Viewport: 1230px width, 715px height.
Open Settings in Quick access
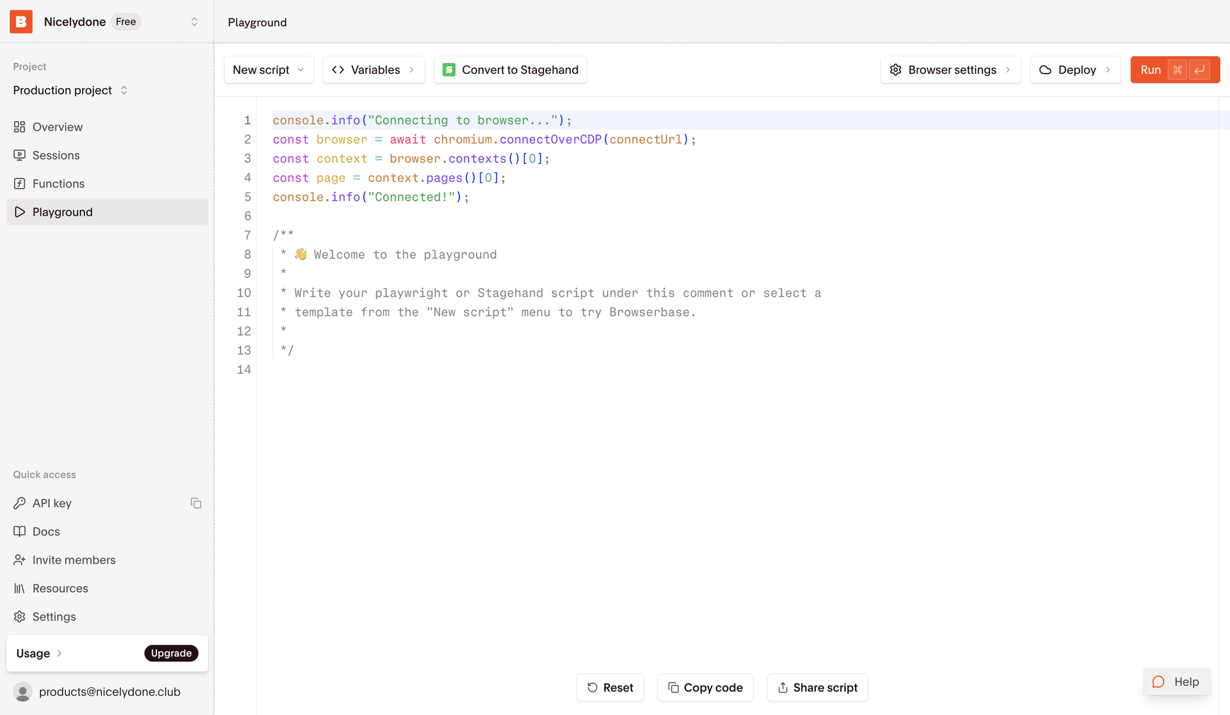pos(107,617)
